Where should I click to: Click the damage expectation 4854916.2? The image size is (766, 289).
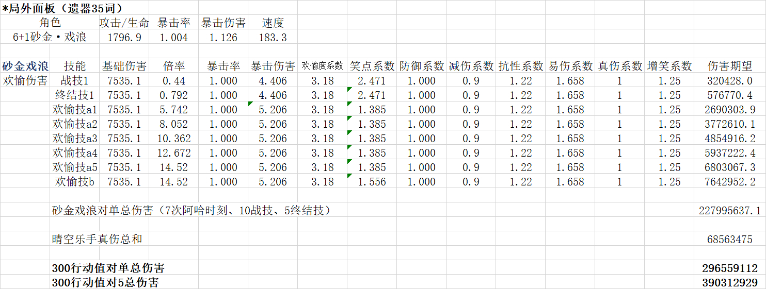point(730,138)
